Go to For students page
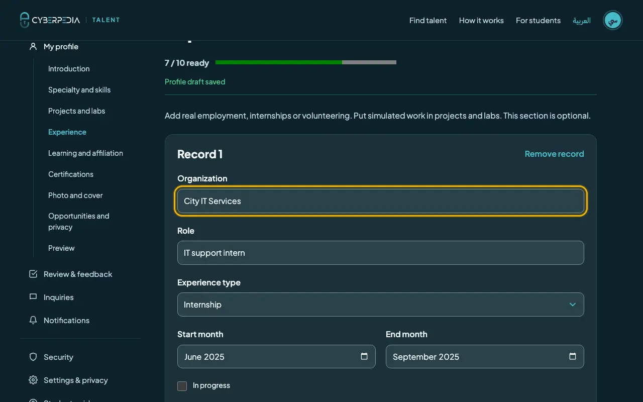Viewport: 643px width, 402px height. click(x=538, y=20)
